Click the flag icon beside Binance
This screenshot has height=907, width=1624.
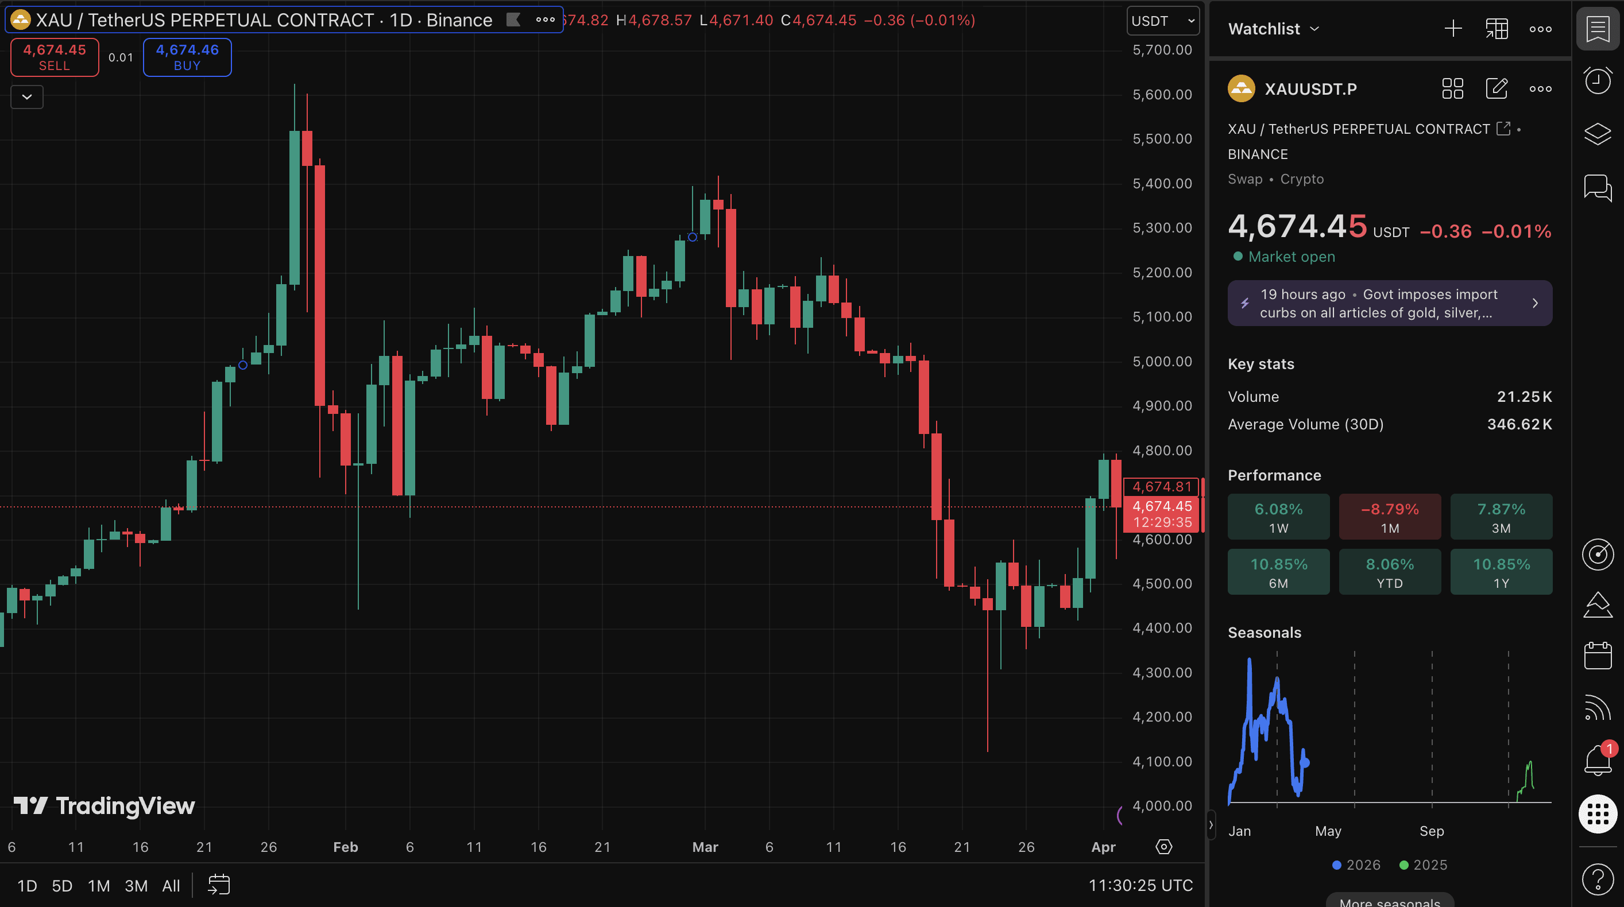point(514,20)
